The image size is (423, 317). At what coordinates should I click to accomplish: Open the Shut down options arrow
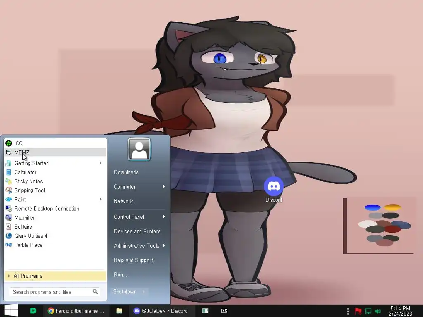(144, 291)
